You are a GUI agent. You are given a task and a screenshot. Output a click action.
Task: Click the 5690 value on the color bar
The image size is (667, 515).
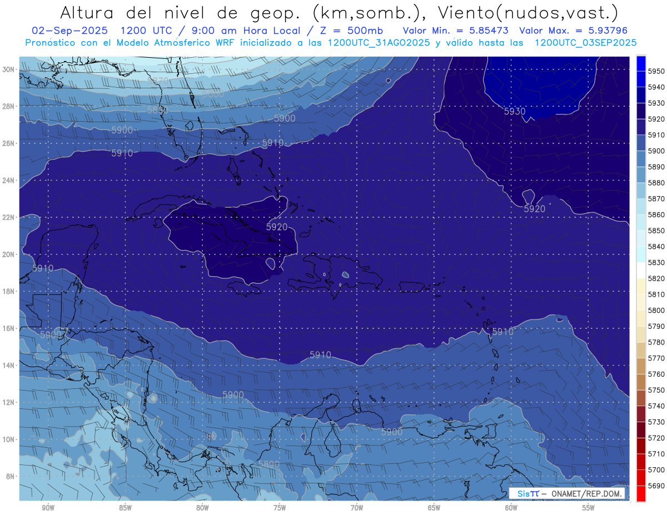[x=656, y=486]
